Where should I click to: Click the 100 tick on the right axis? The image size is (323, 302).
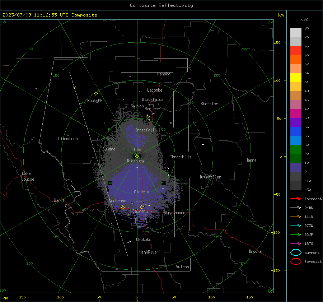click(x=277, y=80)
